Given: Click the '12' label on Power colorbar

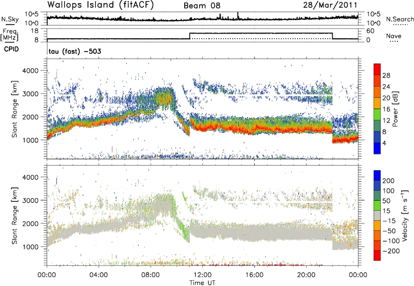Looking at the screenshot, I should tap(386, 120).
